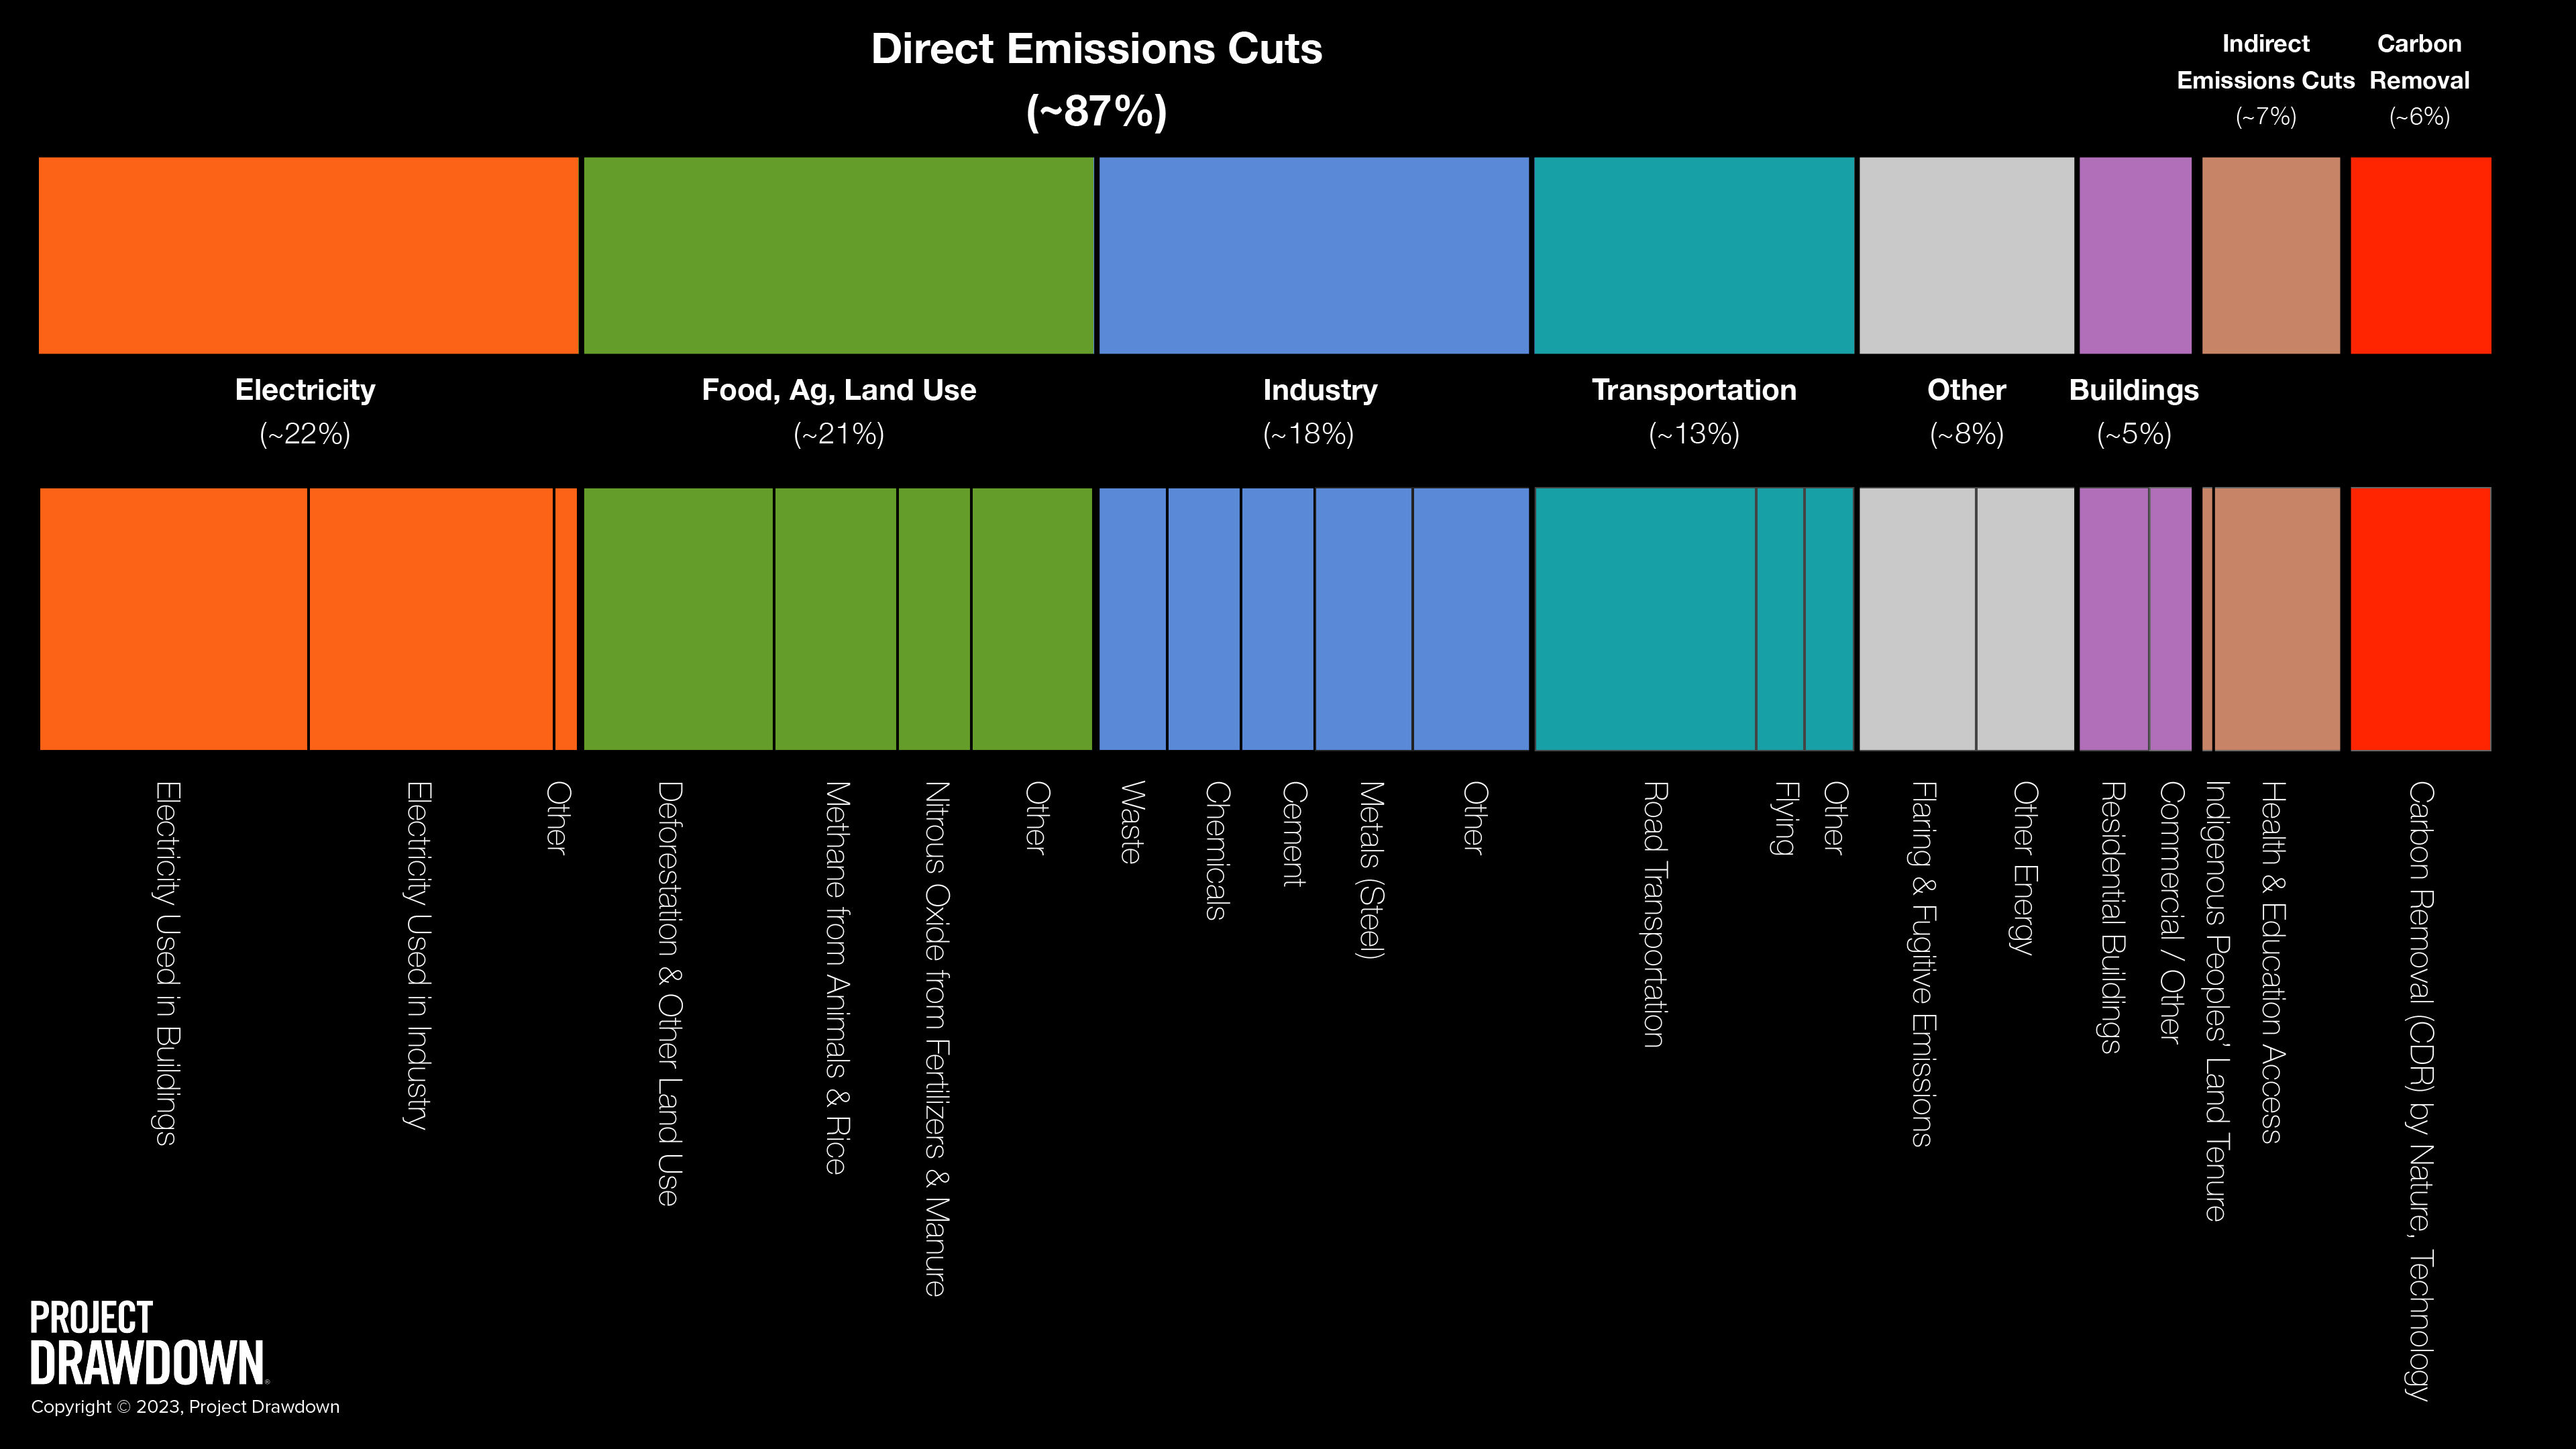Click the gray Other top bar
Screen dimensions: 2576x1449
pyautogui.click(x=1966, y=255)
